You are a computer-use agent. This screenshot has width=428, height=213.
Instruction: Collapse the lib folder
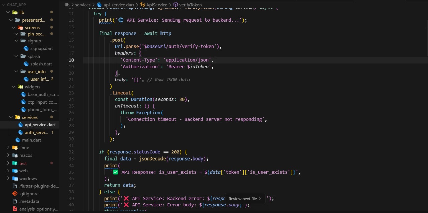pos(8,12)
